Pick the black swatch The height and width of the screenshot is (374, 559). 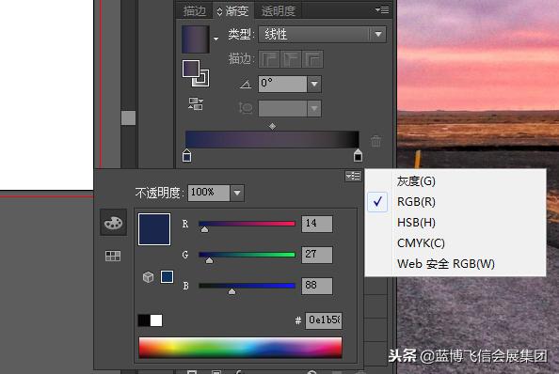pos(144,320)
